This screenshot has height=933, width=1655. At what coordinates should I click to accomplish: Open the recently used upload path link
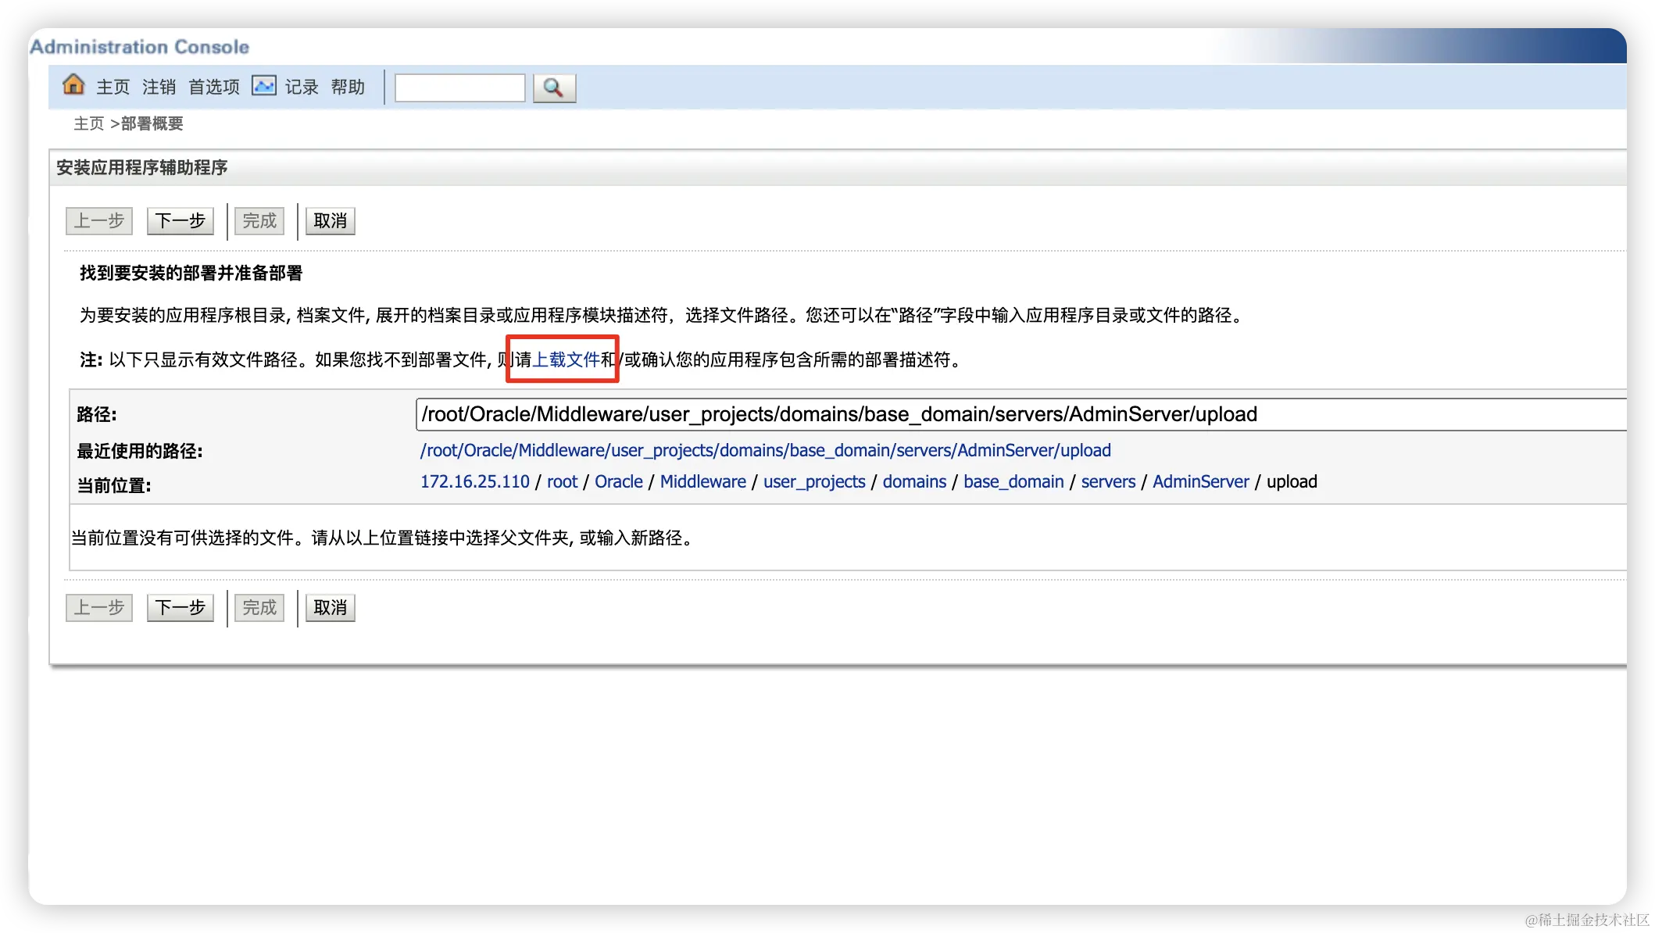(765, 450)
